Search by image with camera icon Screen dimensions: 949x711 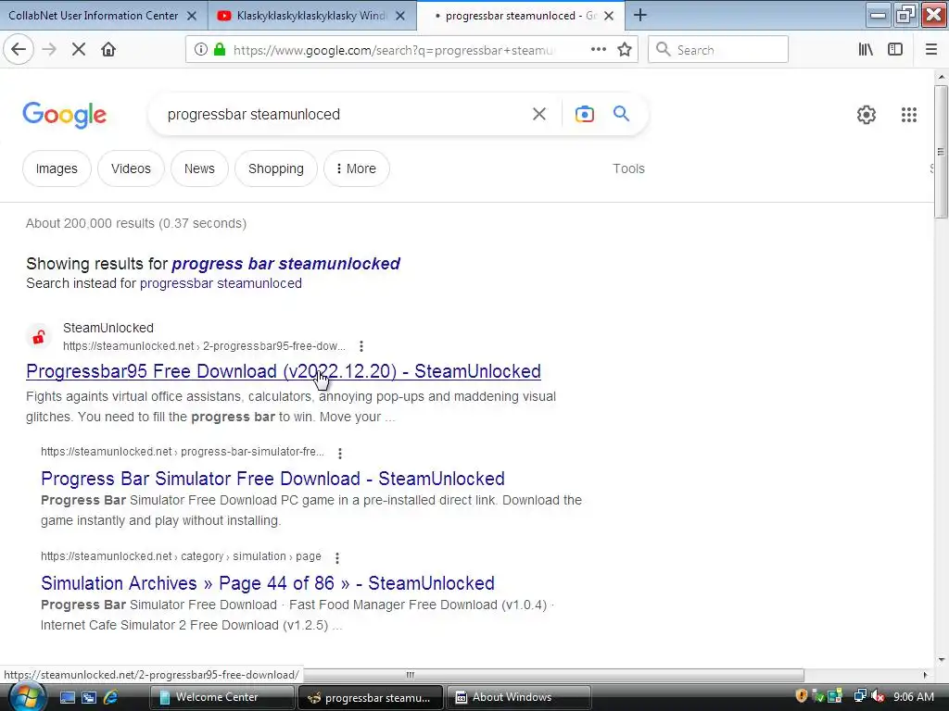tap(584, 114)
